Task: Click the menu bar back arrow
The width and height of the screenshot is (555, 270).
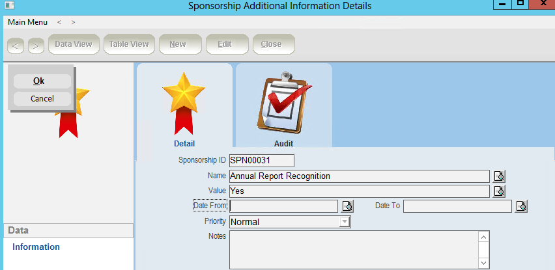Action: point(59,22)
